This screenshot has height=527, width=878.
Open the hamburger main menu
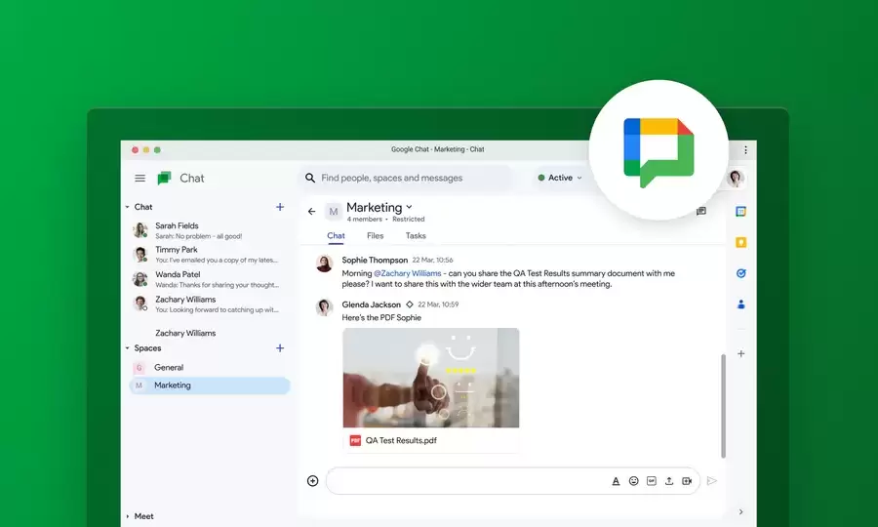coord(140,178)
